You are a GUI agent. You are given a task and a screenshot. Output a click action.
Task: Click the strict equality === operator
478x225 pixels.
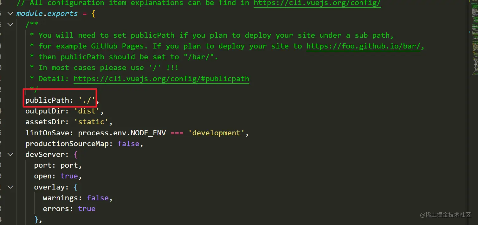(x=177, y=133)
